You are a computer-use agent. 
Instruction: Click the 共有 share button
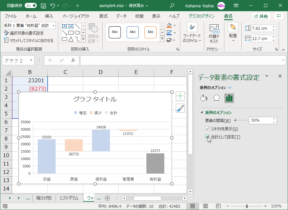click(x=261, y=16)
